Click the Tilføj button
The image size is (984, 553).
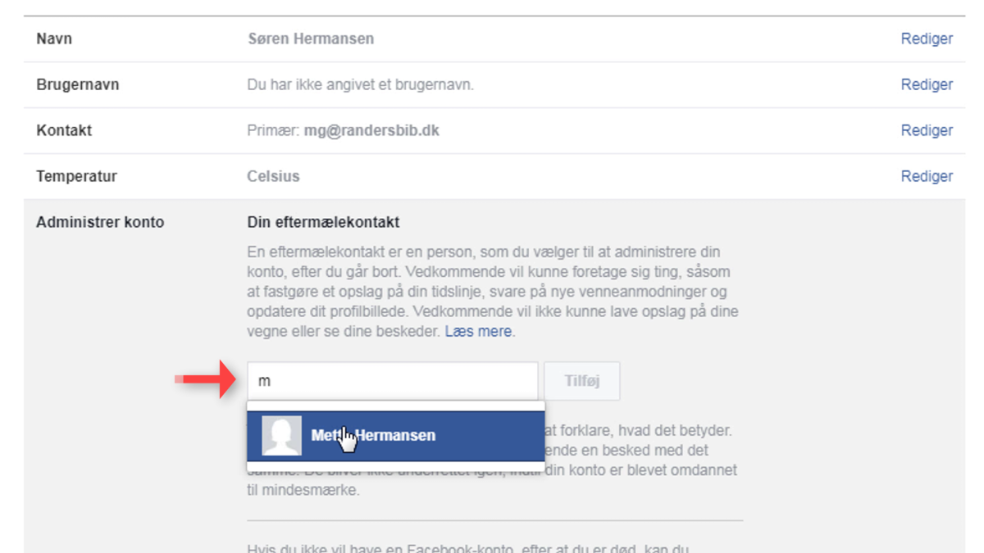582,381
